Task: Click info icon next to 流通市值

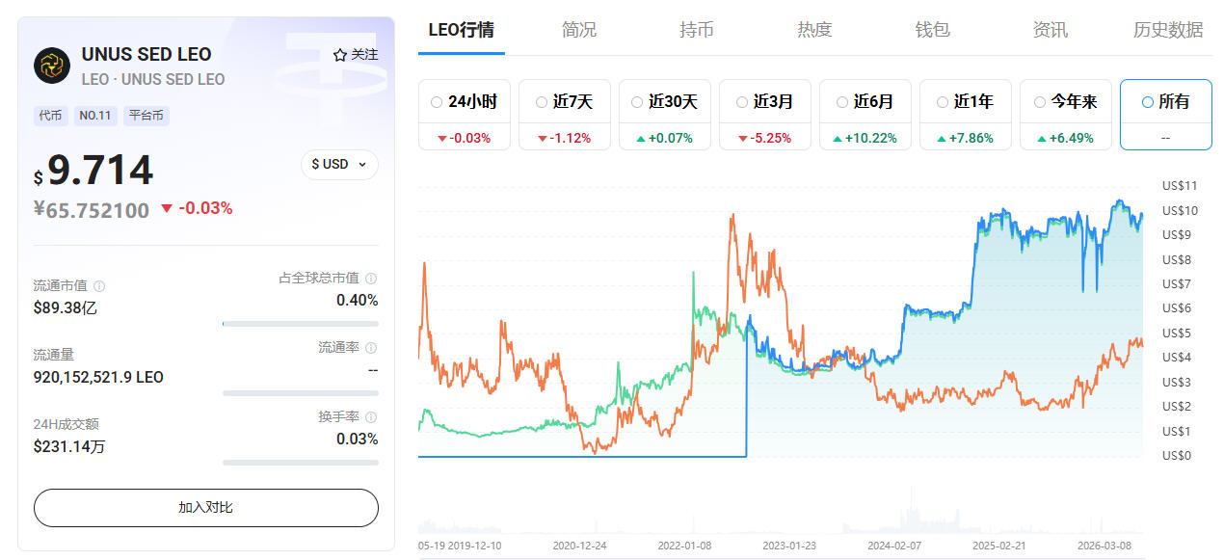Action: click(99, 286)
